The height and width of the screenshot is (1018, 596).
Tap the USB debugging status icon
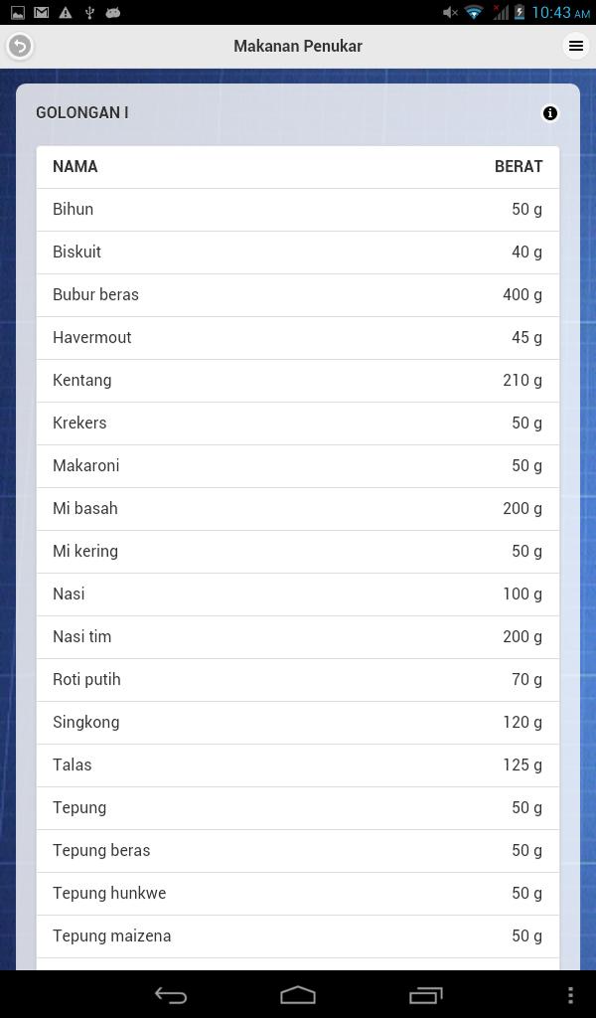point(88,12)
